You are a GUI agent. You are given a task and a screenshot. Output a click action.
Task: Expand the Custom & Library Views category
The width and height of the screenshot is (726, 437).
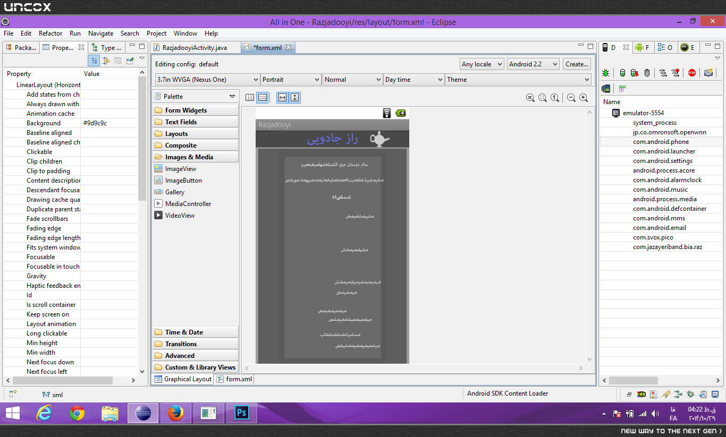pos(196,367)
